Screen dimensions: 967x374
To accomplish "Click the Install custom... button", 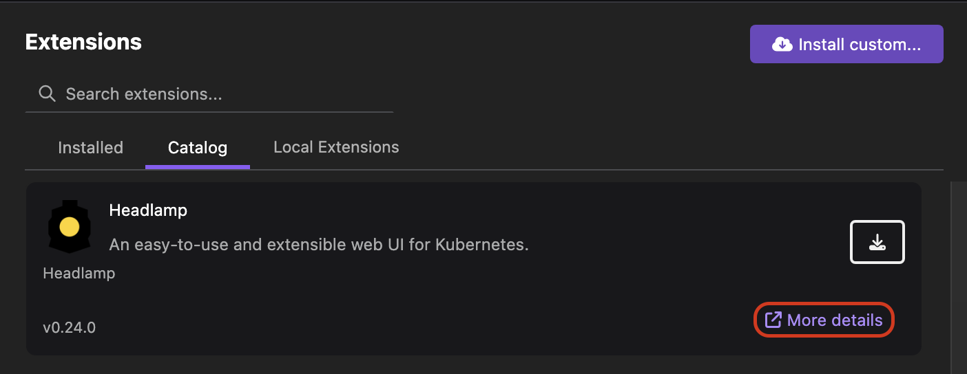I will (846, 45).
